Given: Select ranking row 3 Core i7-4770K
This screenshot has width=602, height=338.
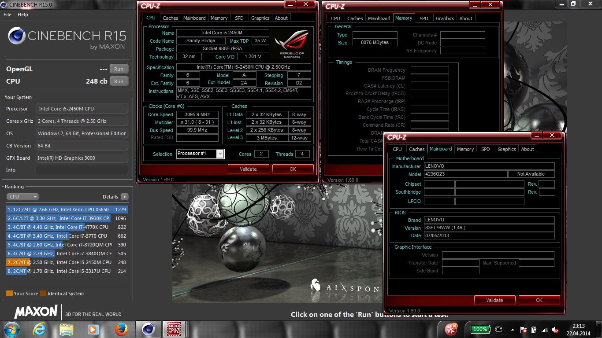Looking at the screenshot, I should click(67, 227).
